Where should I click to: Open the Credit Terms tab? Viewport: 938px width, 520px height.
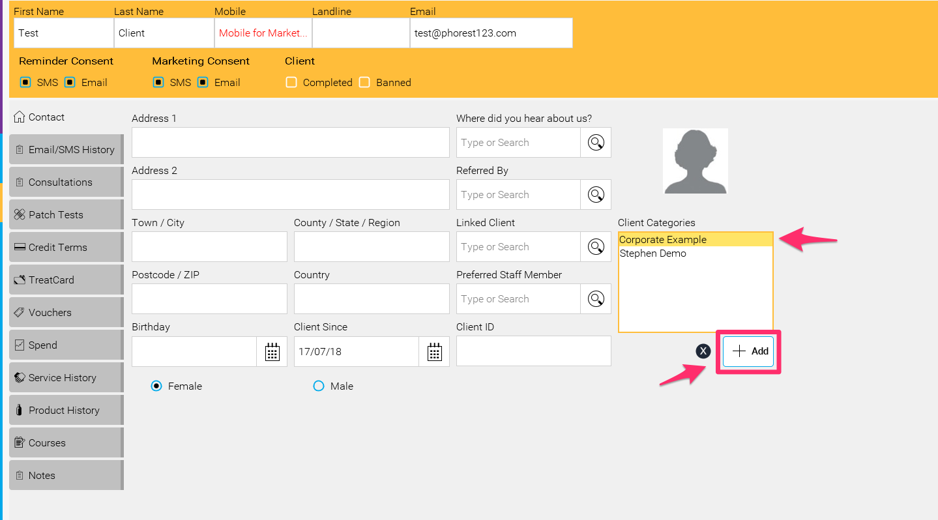click(x=66, y=248)
